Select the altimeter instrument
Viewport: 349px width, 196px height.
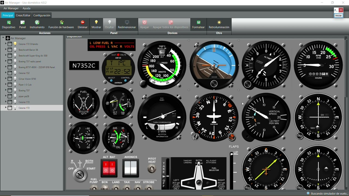coord(266,65)
